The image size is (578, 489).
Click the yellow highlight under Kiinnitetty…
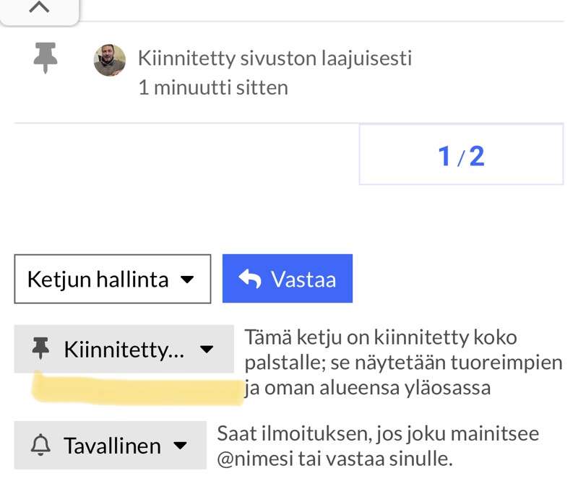pyautogui.click(x=137, y=389)
